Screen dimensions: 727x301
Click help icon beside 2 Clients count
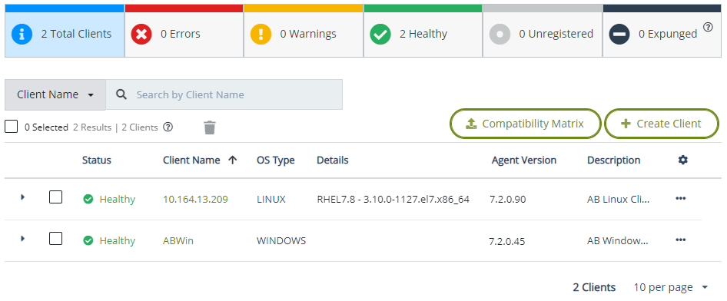[x=168, y=127]
